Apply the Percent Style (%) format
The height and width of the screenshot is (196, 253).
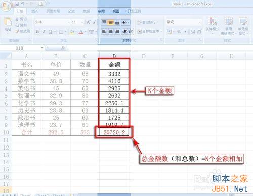[179, 32]
